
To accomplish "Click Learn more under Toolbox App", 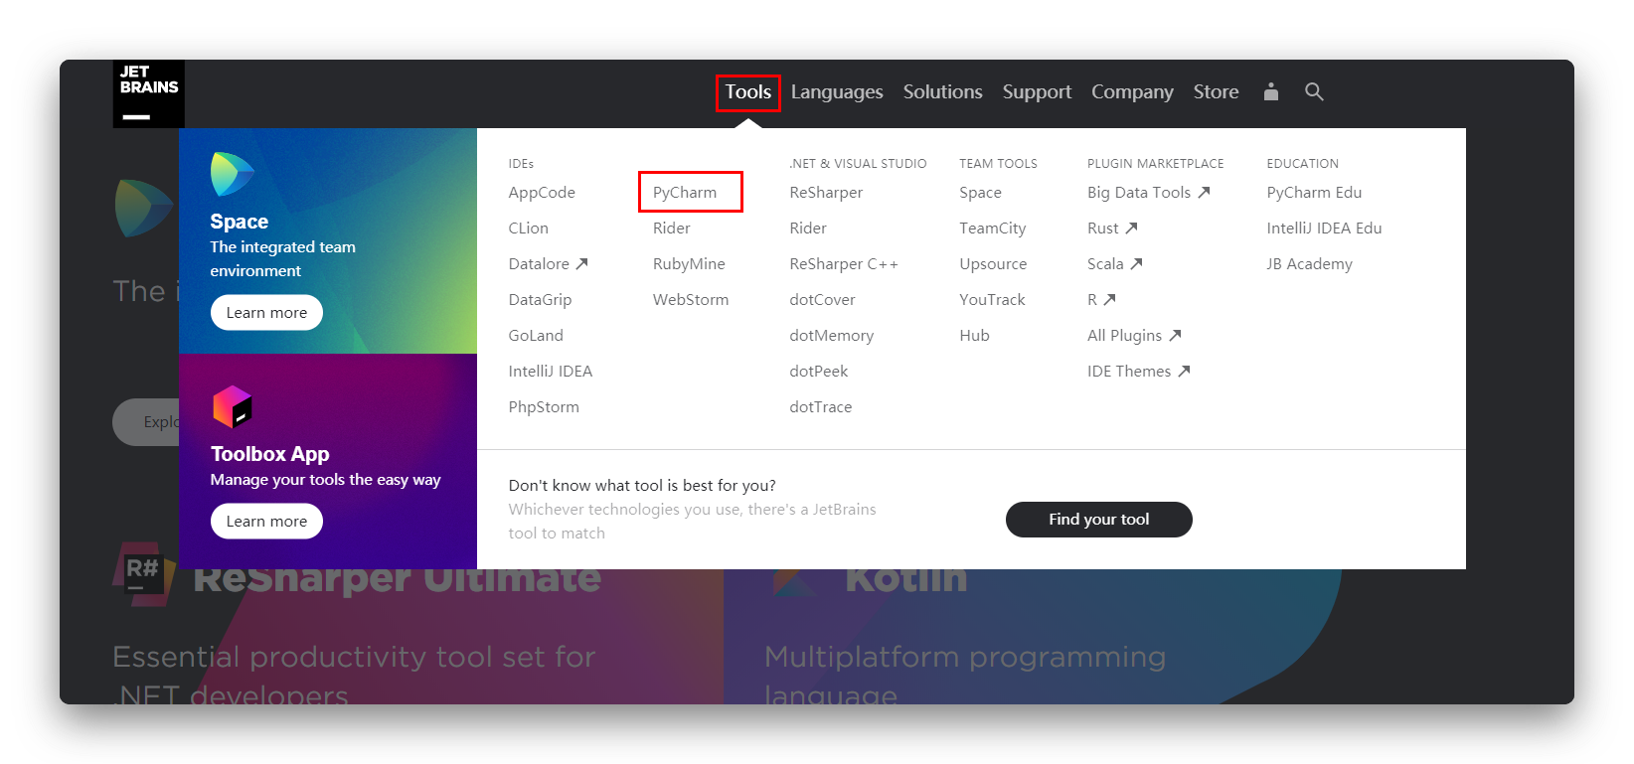I will click(266, 521).
